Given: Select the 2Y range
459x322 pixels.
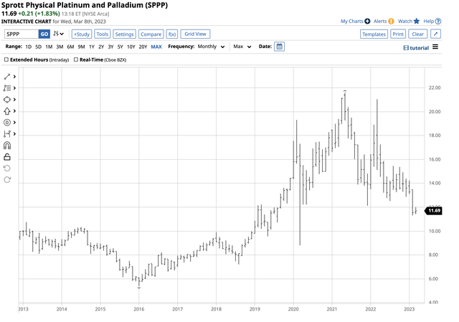Looking at the screenshot, I should click(x=101, y=47).
